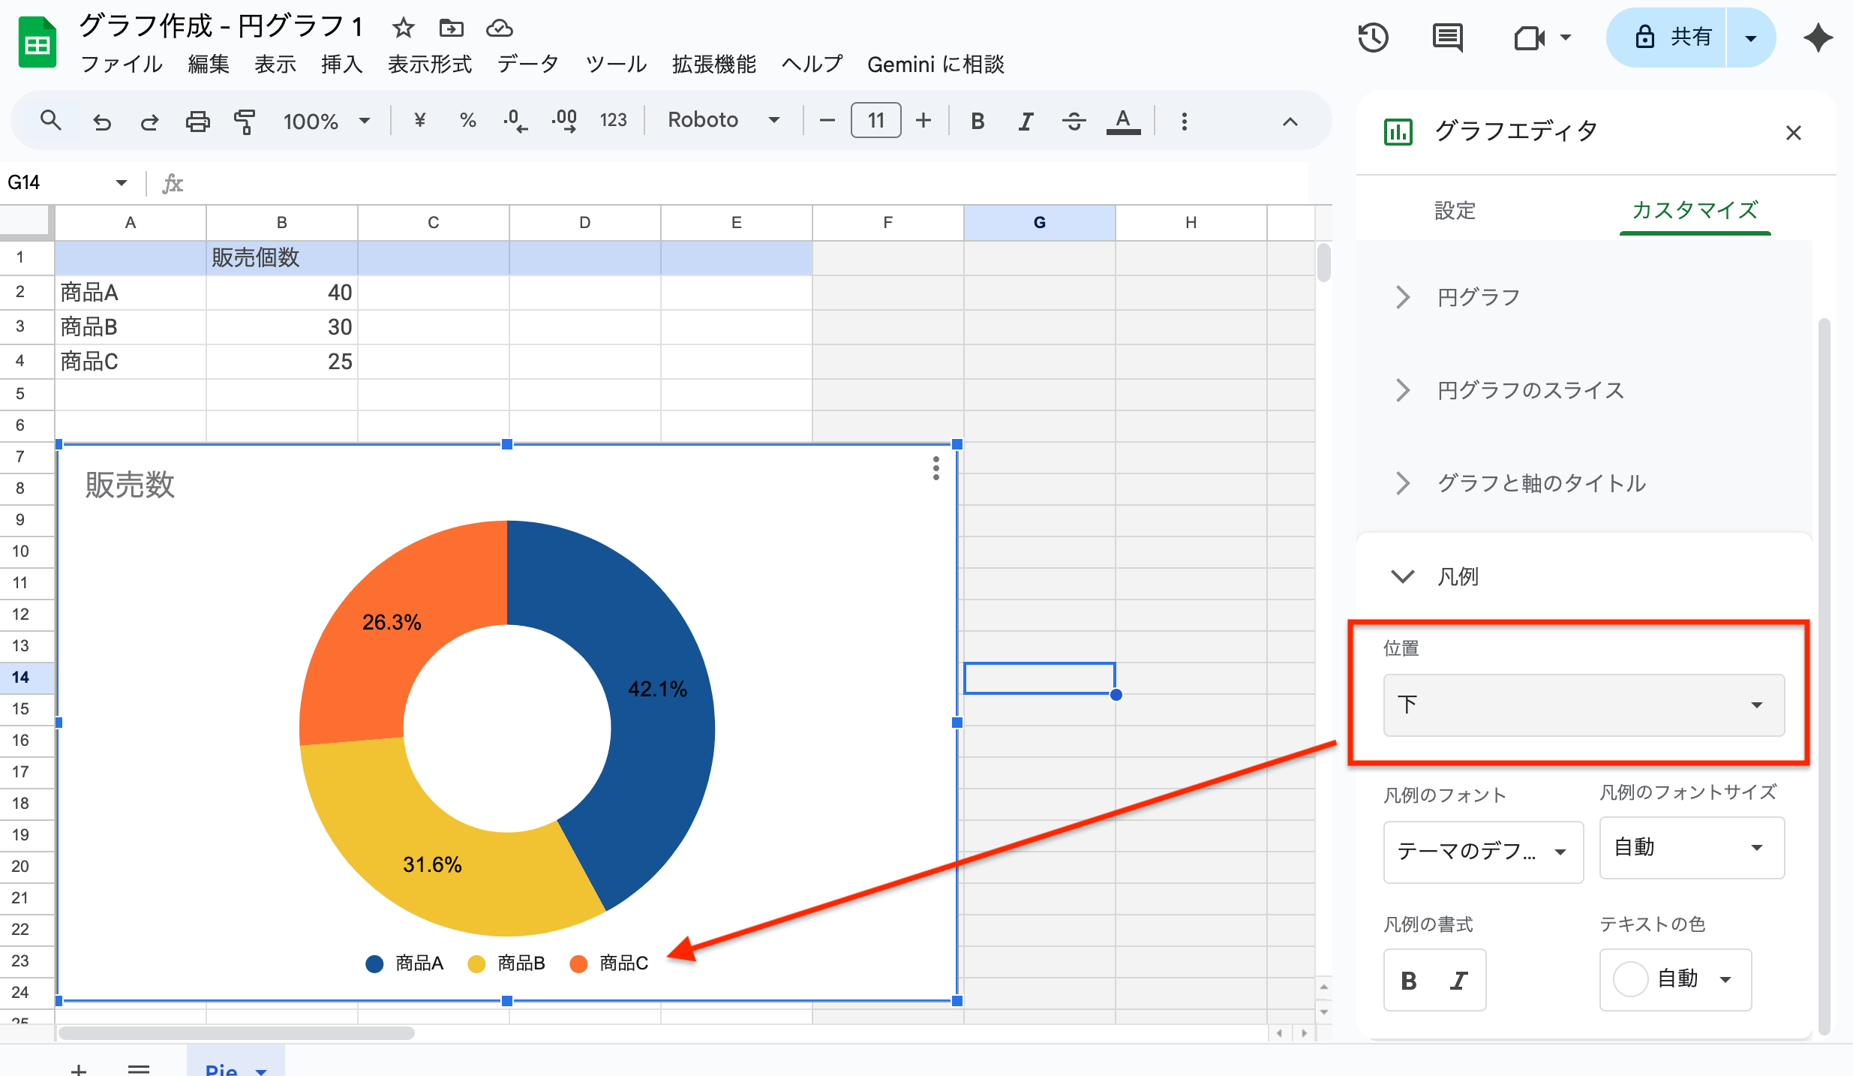
Task: Open legend text color picker
Action: coord(1674,979)
